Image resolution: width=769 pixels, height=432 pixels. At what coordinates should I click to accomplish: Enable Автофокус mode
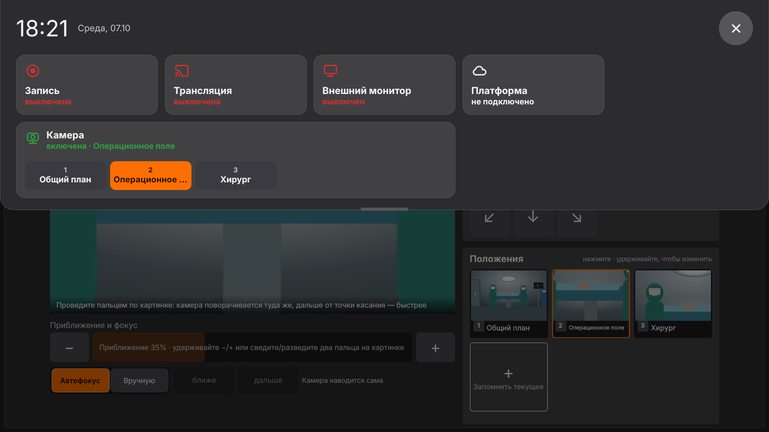click(81, 380)
